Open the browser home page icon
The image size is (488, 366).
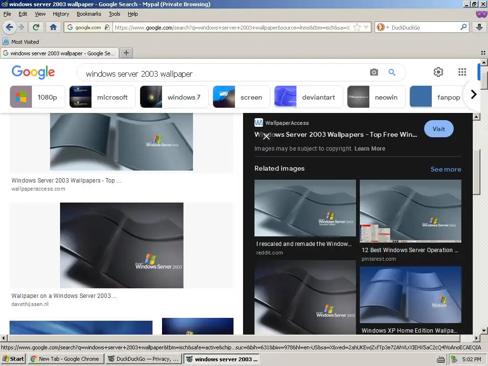[x=53, y=27]
